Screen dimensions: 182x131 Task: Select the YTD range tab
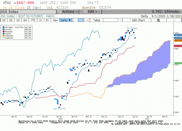pos(33,20)
